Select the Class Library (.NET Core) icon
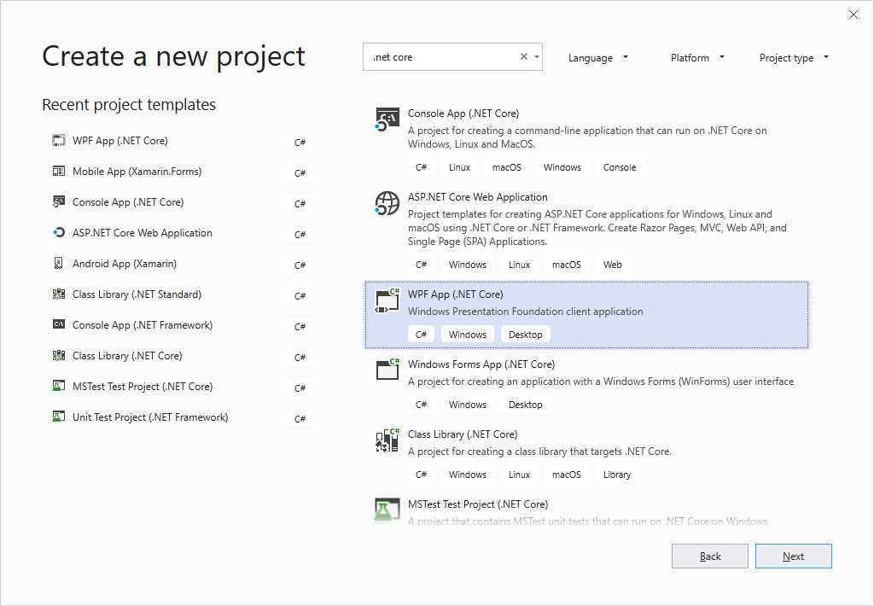874x606 pixels. 387,440
